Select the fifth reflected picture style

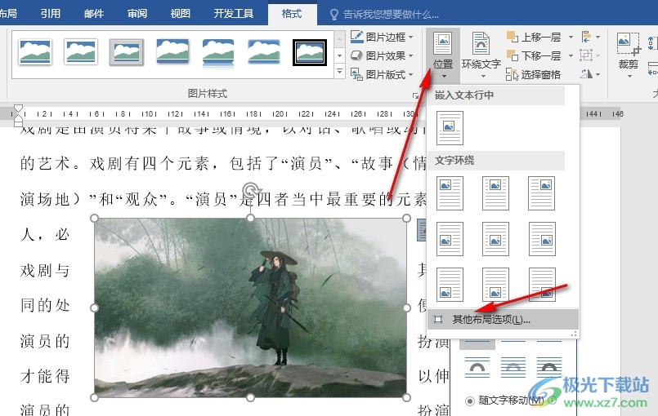217,53
